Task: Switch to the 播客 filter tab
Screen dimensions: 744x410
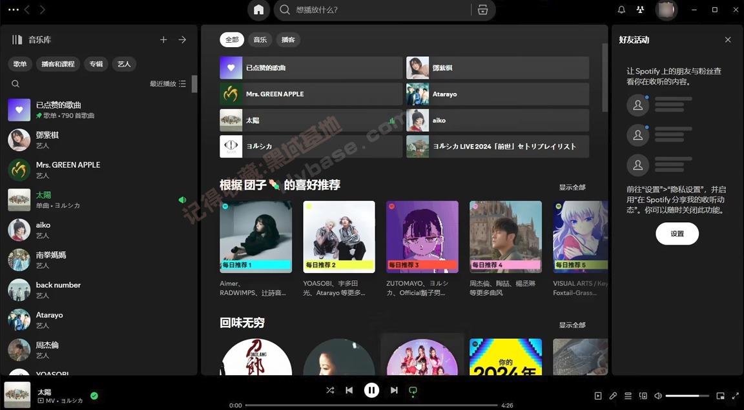Action: pos(288,39)
